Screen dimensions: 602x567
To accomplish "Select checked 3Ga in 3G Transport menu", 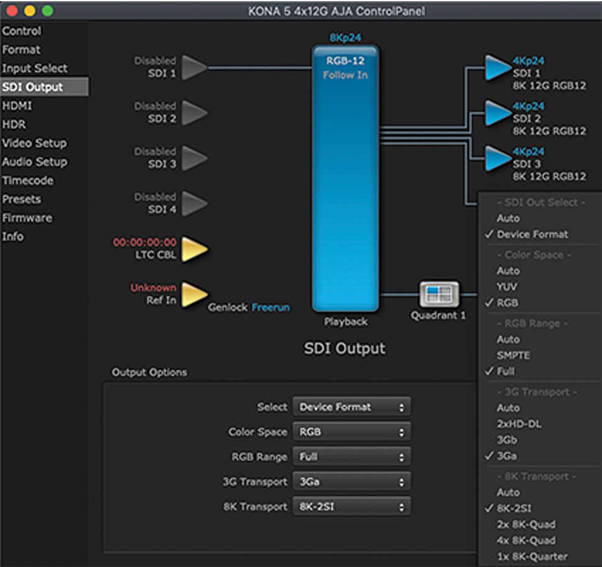I will (x=507, y=456).
